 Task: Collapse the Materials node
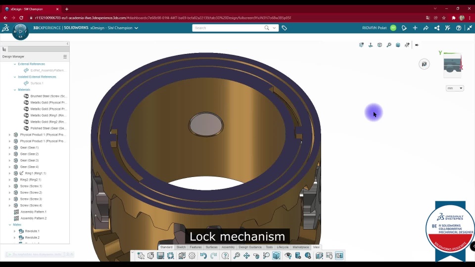pos(15,90)
